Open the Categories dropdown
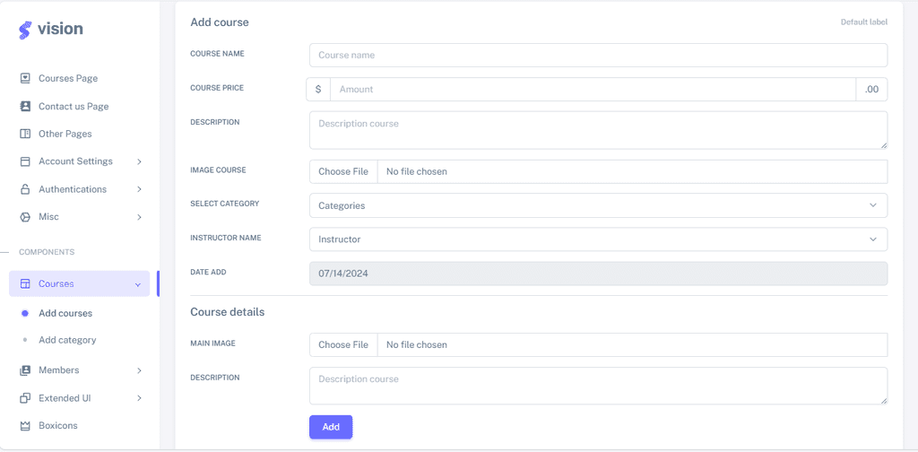Image resolution: width=918 pixels, height=452 pixels. [598, 205]
